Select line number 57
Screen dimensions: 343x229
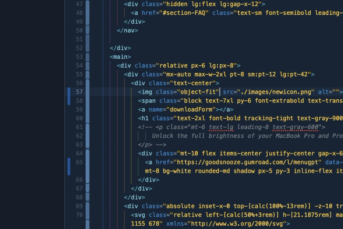click(x=79, y=92)
